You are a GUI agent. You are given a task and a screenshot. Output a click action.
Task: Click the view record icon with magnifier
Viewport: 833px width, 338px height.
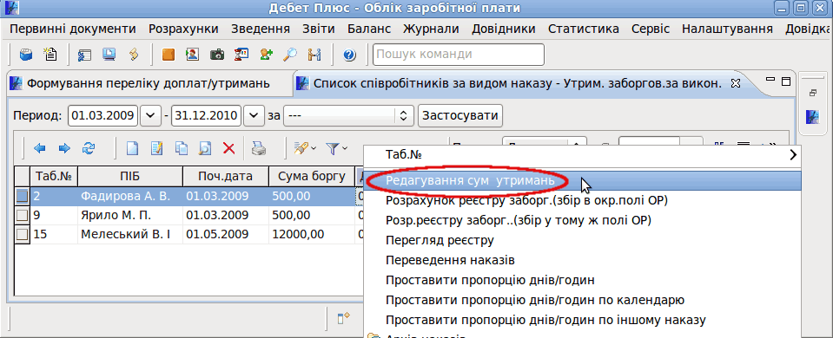pyautogui.click(x=204, y=149)
